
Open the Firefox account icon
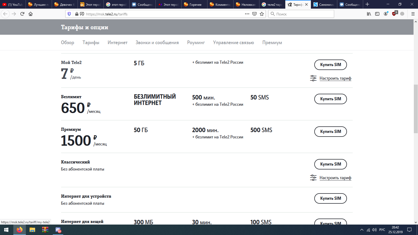pos(386,14)
